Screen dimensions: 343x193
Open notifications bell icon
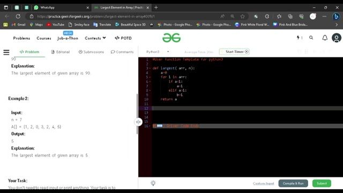pos(325,38)
